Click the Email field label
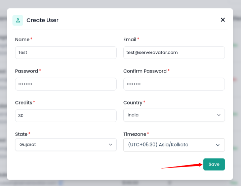This screenshot has height=186, width=241. pyautogui.click(x=130, y=40)
